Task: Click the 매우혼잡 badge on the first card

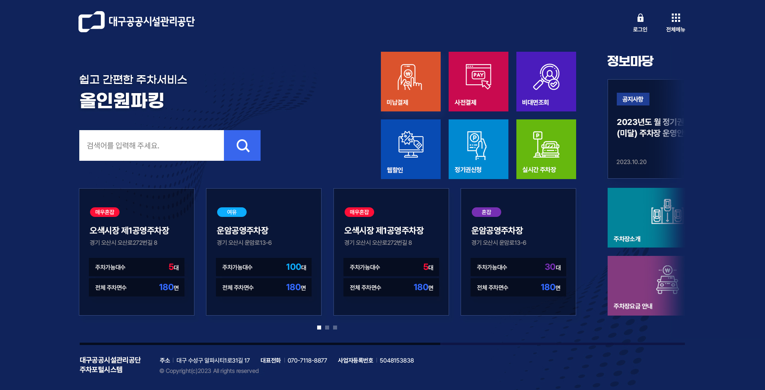Action: pos(104,212)
